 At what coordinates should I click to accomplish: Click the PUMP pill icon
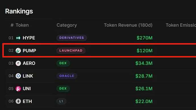pyautogui.click(x=18, y=50)
